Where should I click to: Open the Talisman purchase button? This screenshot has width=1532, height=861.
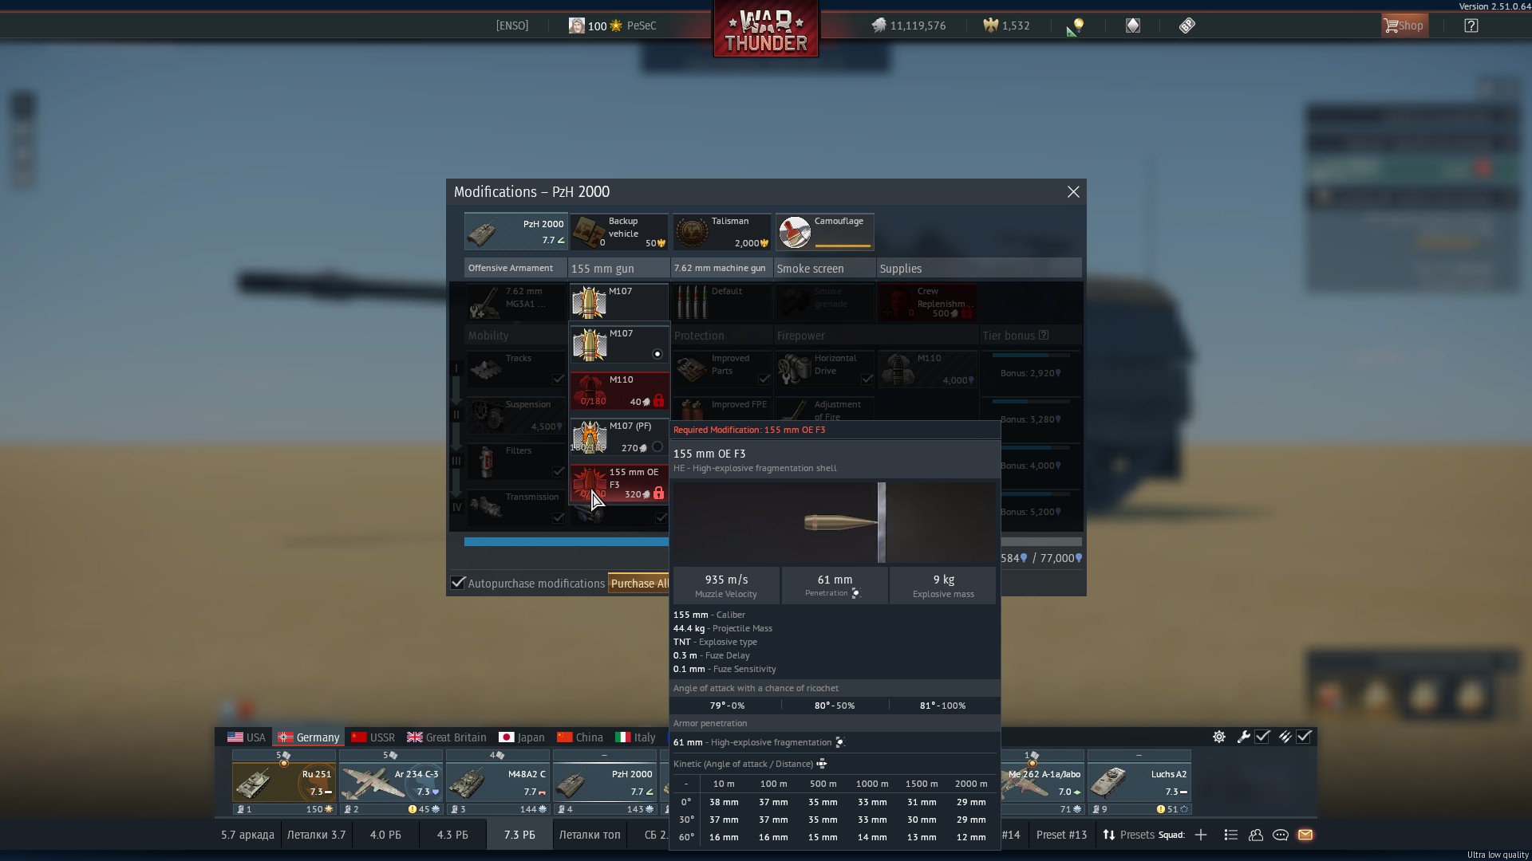pos(721,232)
